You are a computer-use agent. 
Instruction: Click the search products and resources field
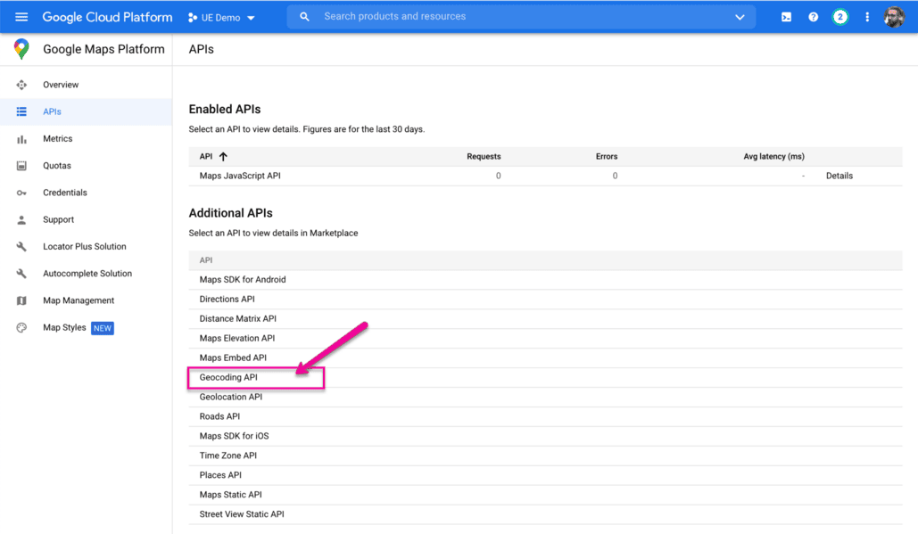pyautogui.click(x=517, y=17)
